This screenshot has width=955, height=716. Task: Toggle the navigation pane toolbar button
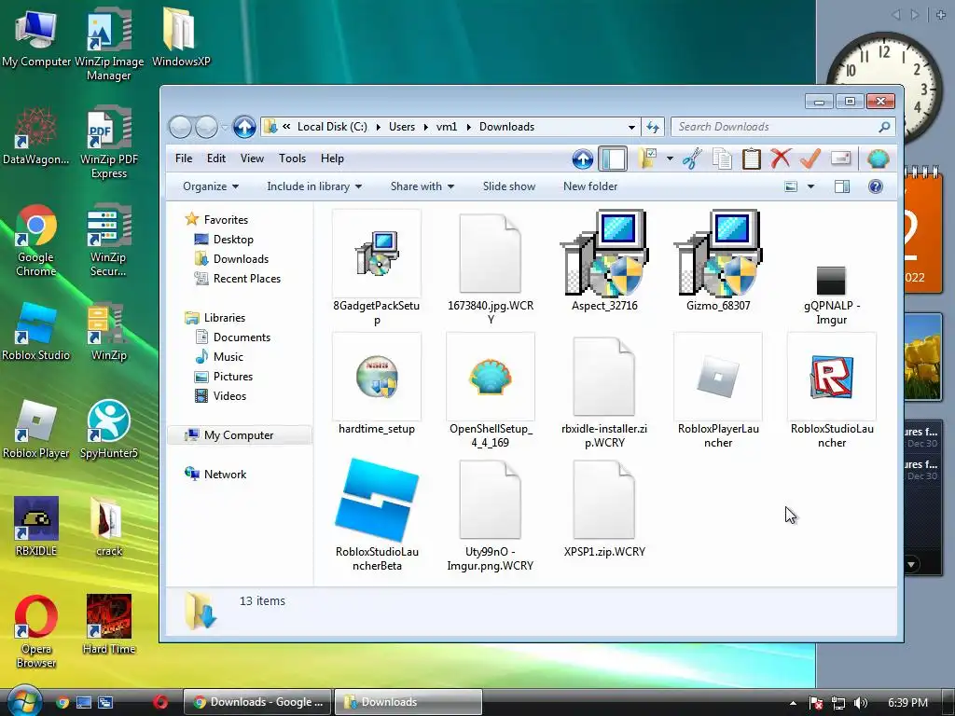tap(613, 158)
